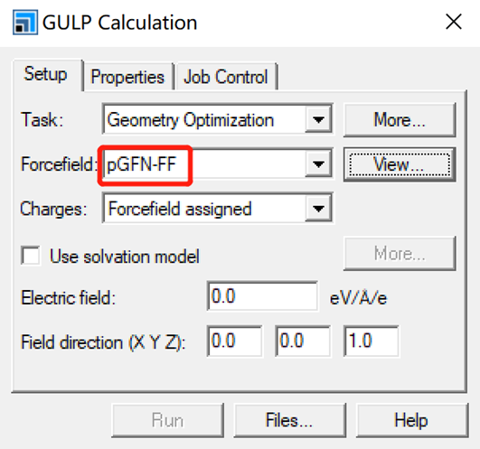Open the Properties tab
Image resolution: width=480 pixels, height=449 pixels.
click(127, 77)
